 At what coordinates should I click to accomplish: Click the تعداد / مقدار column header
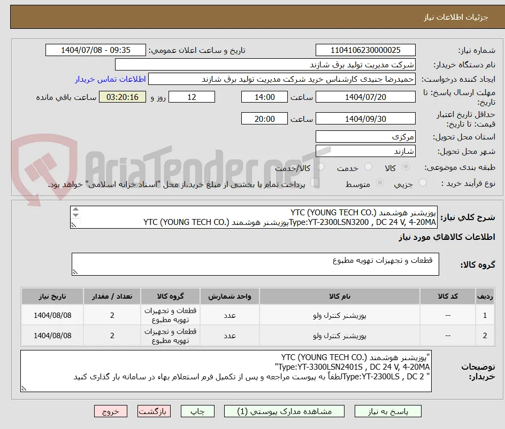pos(112,296)
